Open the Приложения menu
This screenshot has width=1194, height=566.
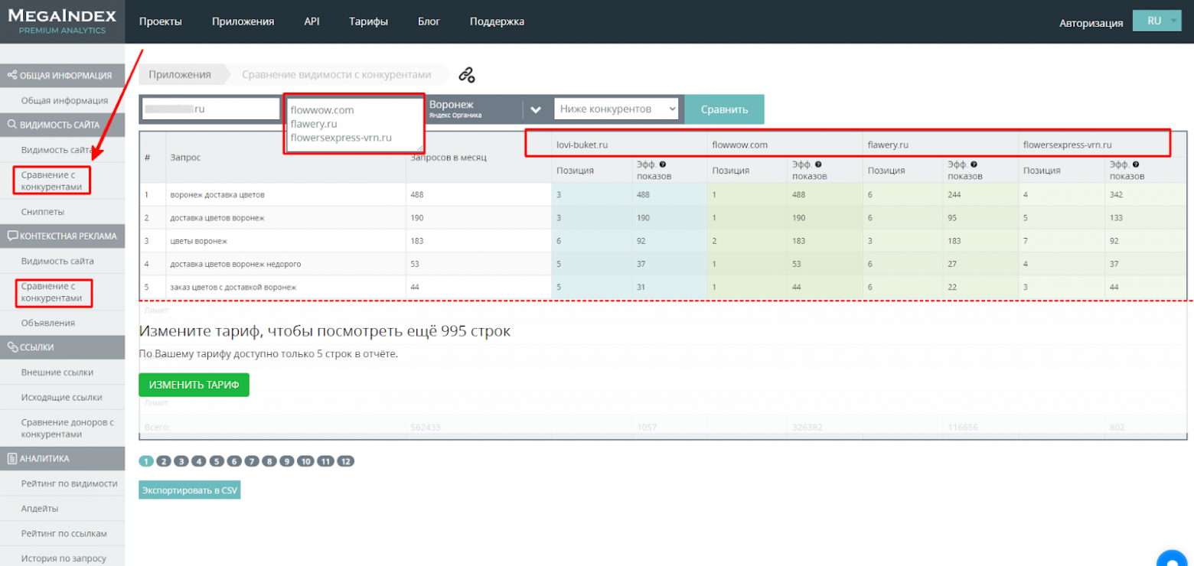coord(243,21)
